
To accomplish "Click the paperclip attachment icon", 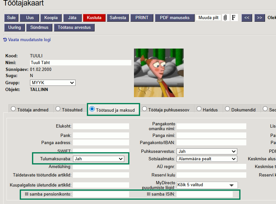I will click(x=225, y=17).
